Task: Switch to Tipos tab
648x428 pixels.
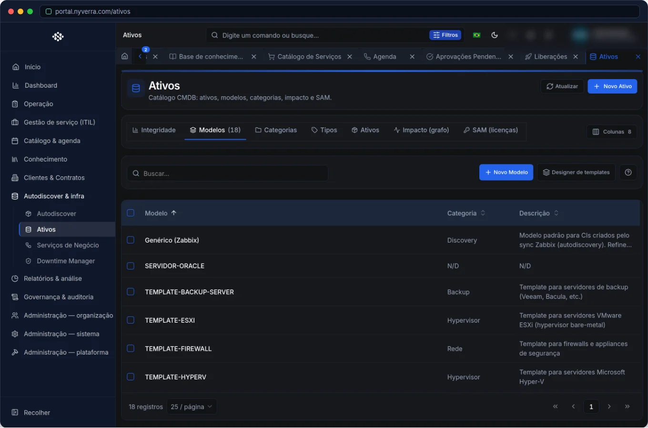Action: 324,130
